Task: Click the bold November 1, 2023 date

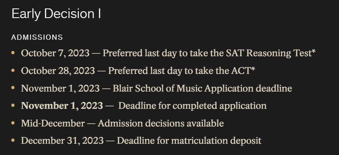Action: [62, 106]
